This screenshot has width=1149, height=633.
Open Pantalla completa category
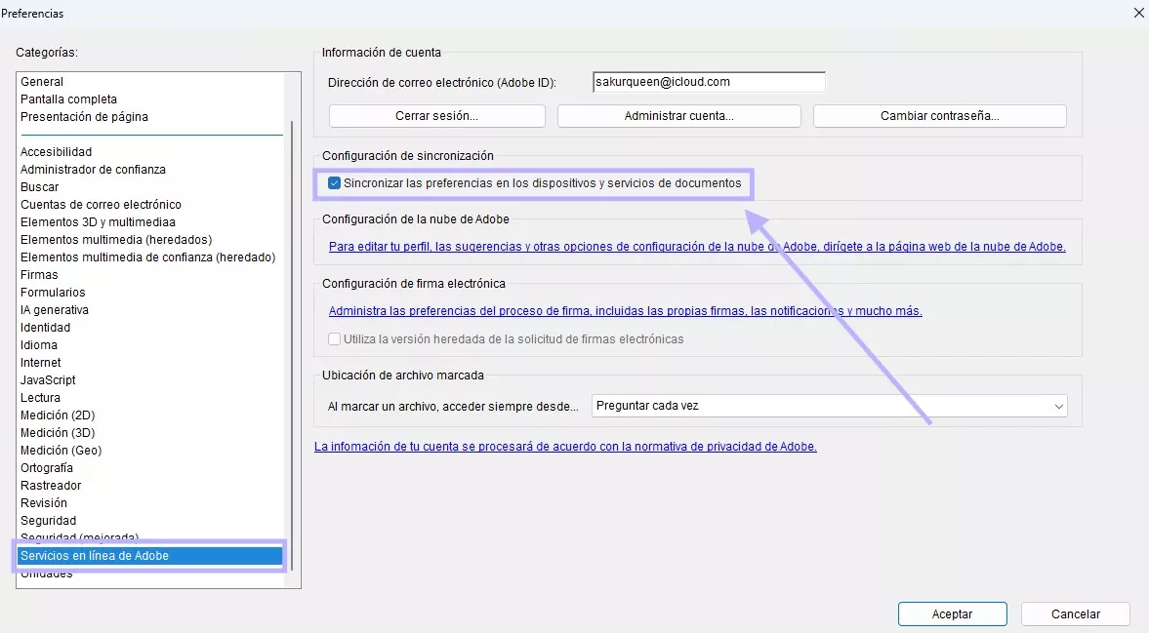click(x=69, y=99)
